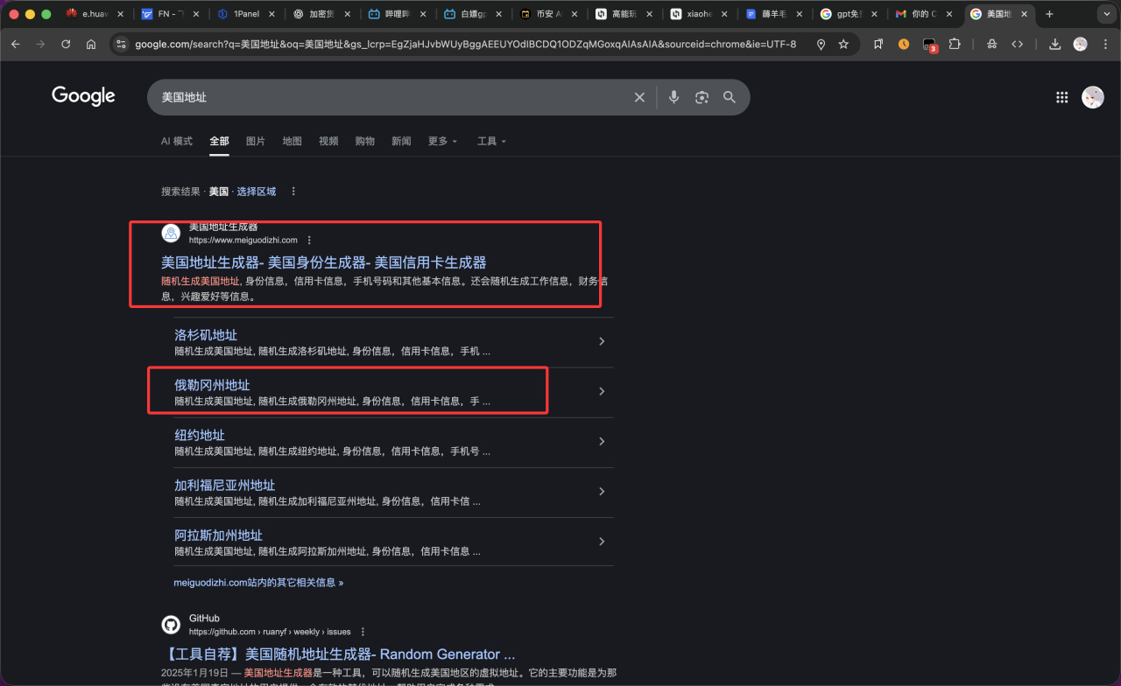This screenshot has width=1121, height=686.
Task: Click the code brackets extension icon
Action: point(1017,44)
